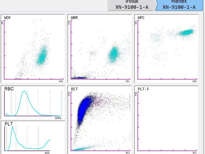This screenshot has width=205, height=154.
Task: Open the RBC histogram panel
Action: point(33,103)
